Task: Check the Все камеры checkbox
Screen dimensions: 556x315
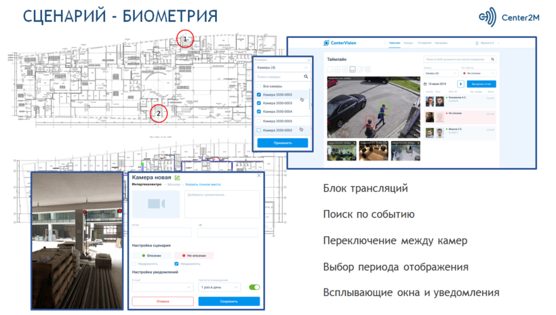Action: [259, 87]
